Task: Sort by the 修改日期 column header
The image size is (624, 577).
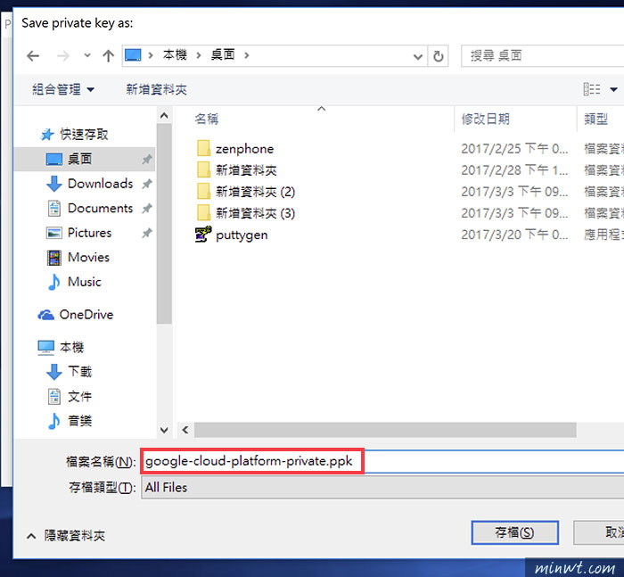Action: click(x=486, y=119)
